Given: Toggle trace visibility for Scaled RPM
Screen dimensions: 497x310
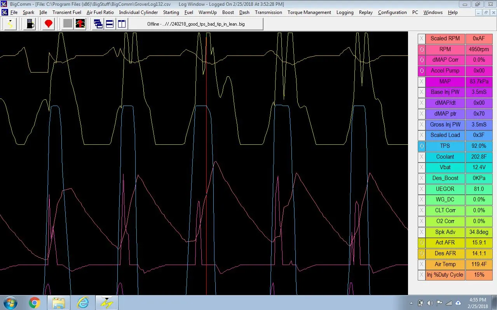Looking at the screenshot, I should point(422,38).
